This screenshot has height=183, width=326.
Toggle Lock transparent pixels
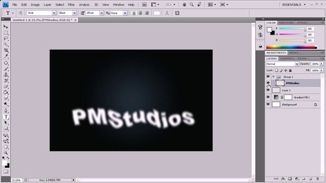[276, 70]
